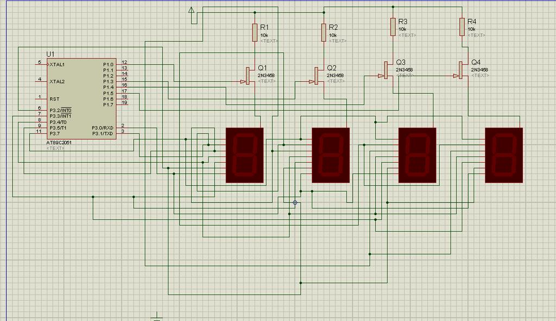
Task: Click the AT89C2051 part name text
Action: [59, 143]
